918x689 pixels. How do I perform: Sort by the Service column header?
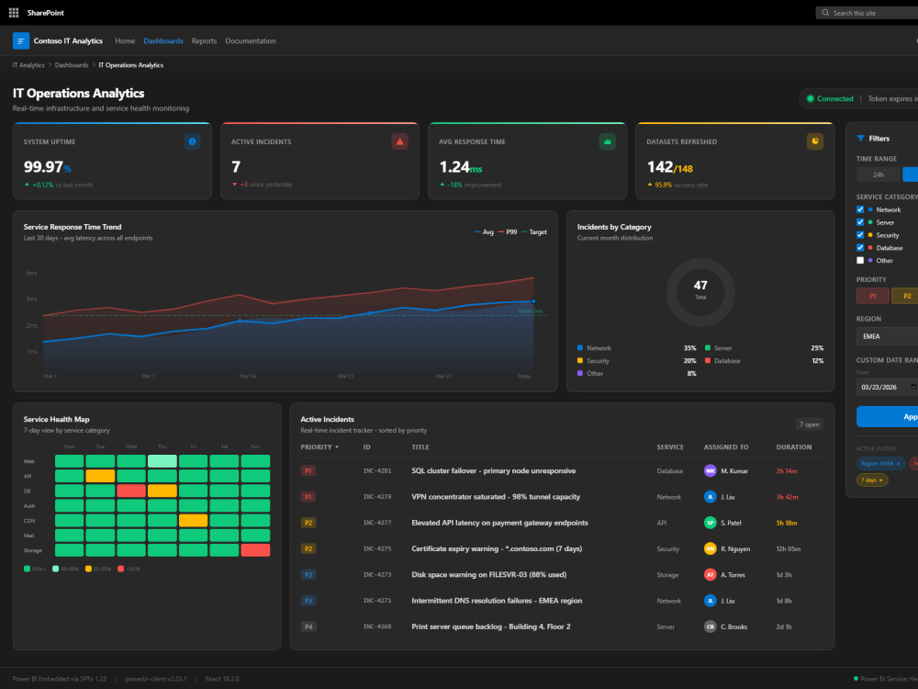coord(670,447)
